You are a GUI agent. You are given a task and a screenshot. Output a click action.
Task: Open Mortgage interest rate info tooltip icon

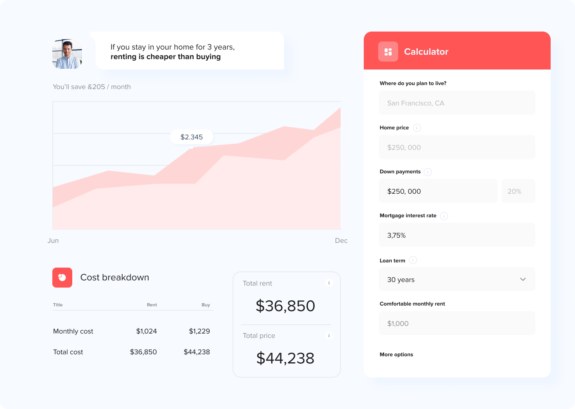click(444, 216)
